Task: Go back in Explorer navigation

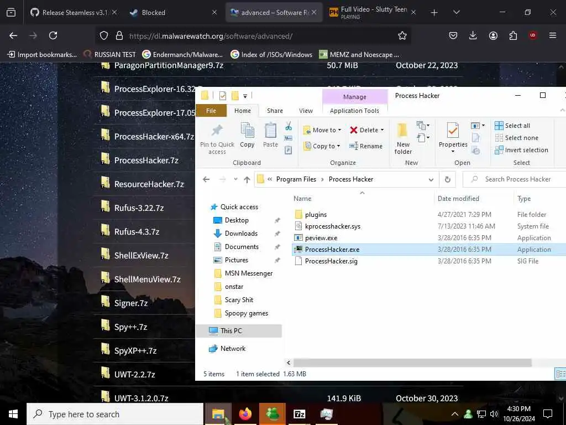Action: [x=206, y=179]
